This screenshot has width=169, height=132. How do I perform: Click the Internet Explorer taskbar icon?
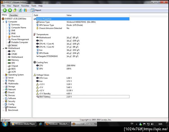coord(41,124)
